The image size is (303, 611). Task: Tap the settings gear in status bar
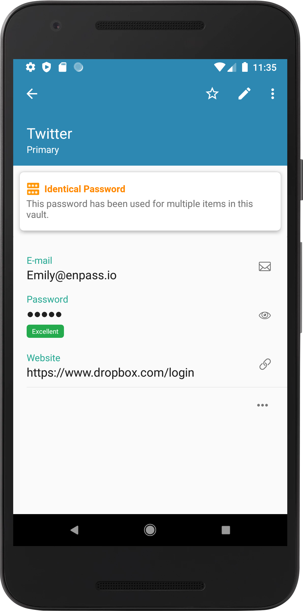coord(30,67)
